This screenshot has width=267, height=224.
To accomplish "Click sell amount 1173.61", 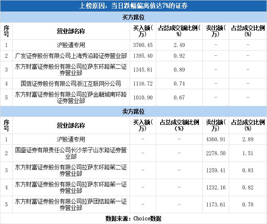I will [x=216, y=205].
